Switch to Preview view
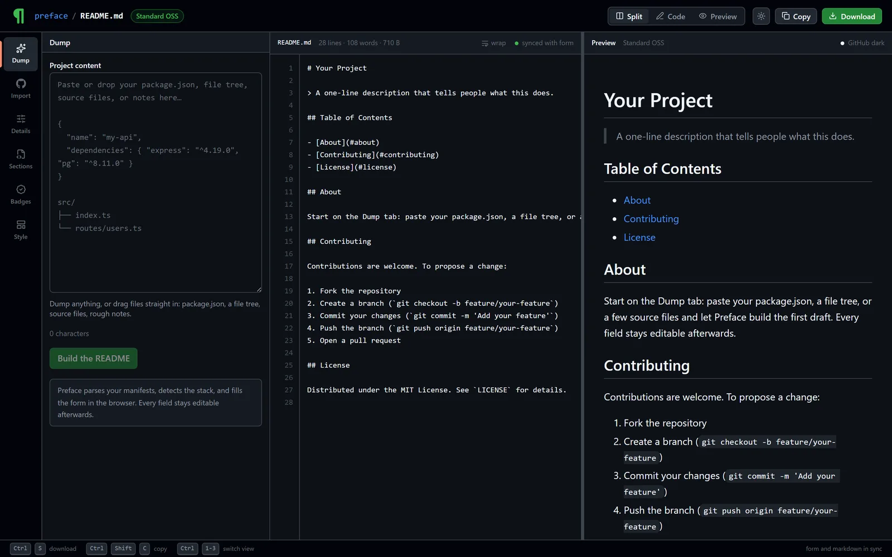 point(718,16)
